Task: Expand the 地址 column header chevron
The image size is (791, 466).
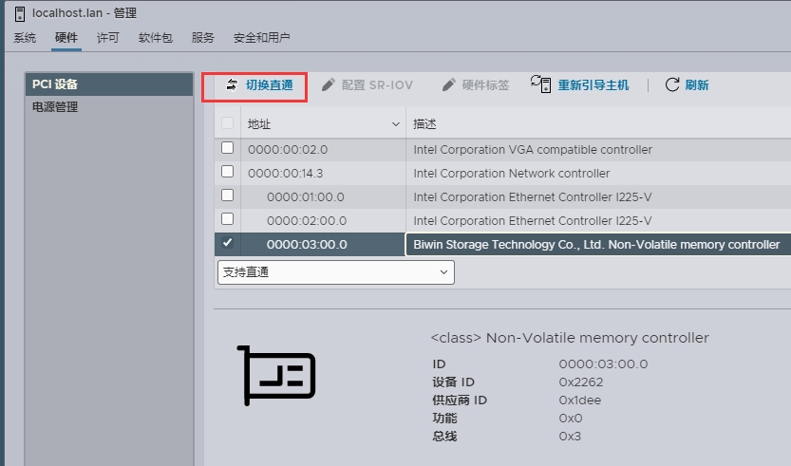Action: [396, 124]
